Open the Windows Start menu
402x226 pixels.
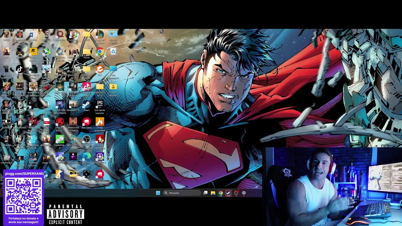[x=158, y=193]
